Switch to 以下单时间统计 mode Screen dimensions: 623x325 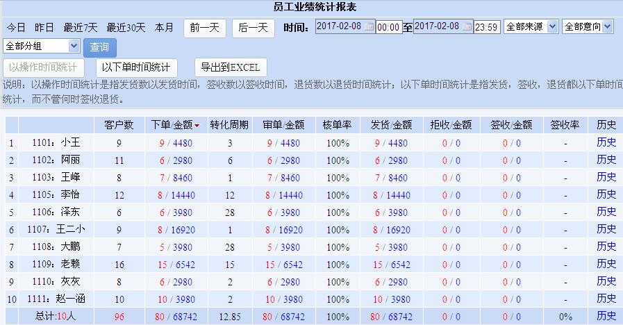(x=136, y=67)
